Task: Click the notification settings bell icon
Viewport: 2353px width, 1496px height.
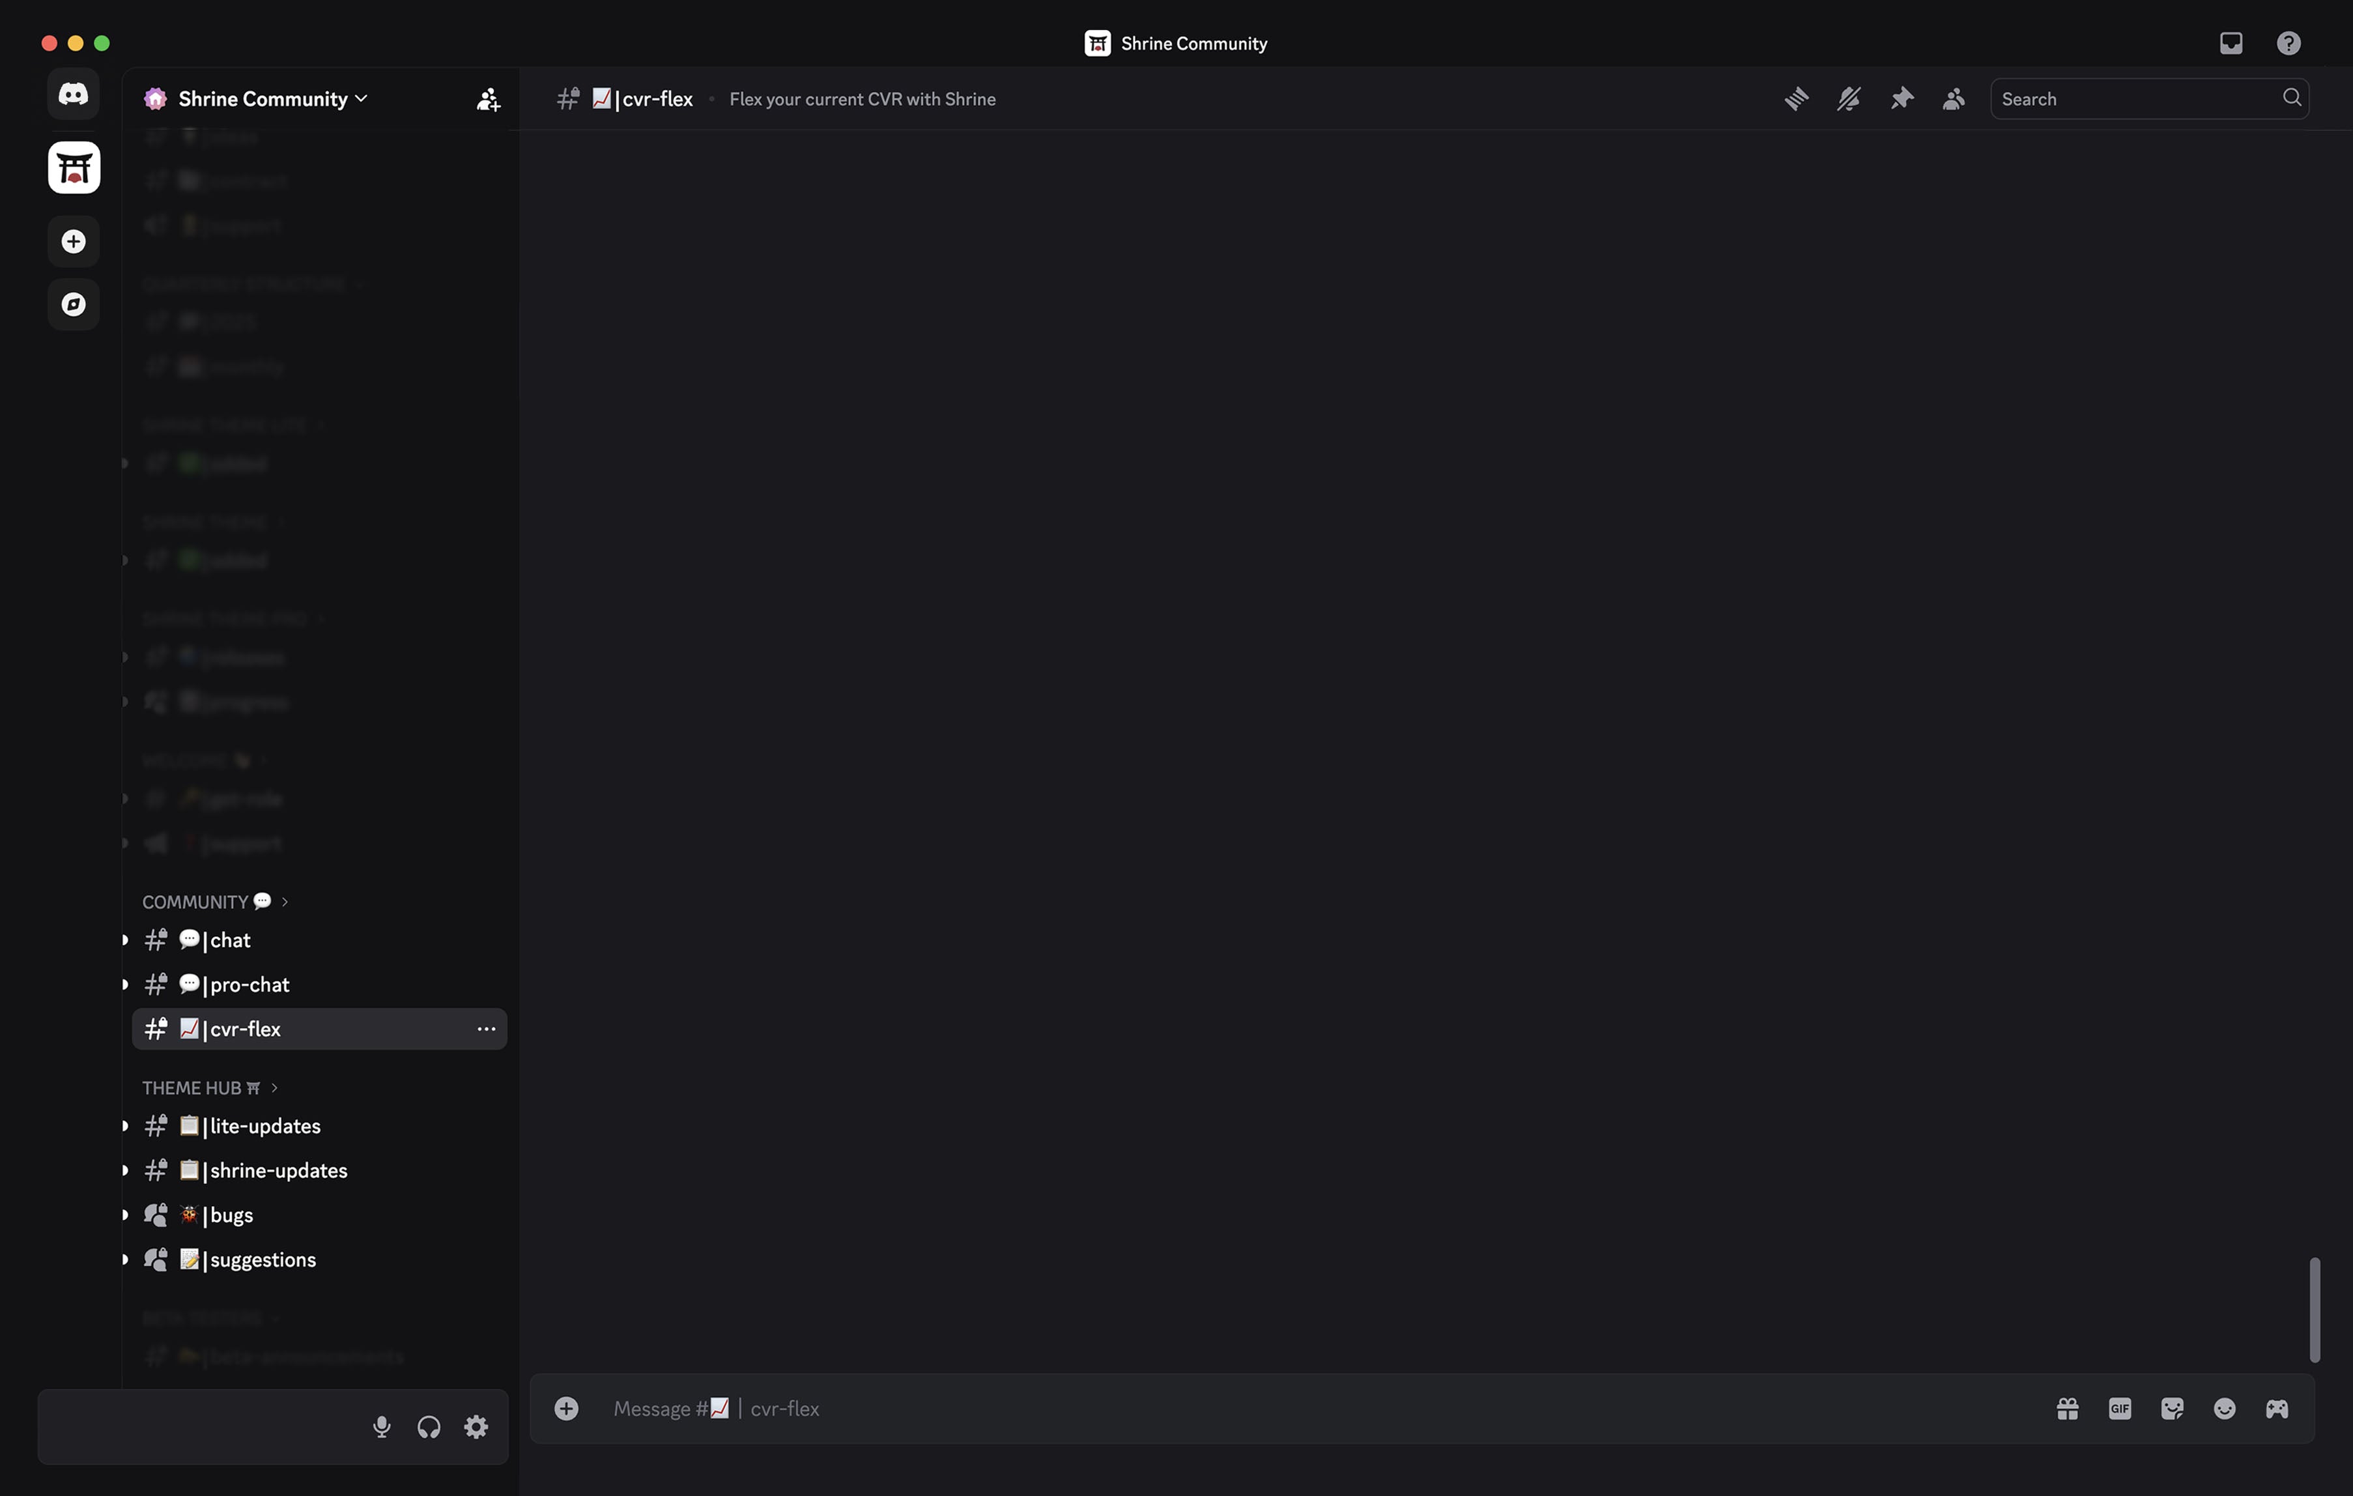Action: pos(1847,98)
